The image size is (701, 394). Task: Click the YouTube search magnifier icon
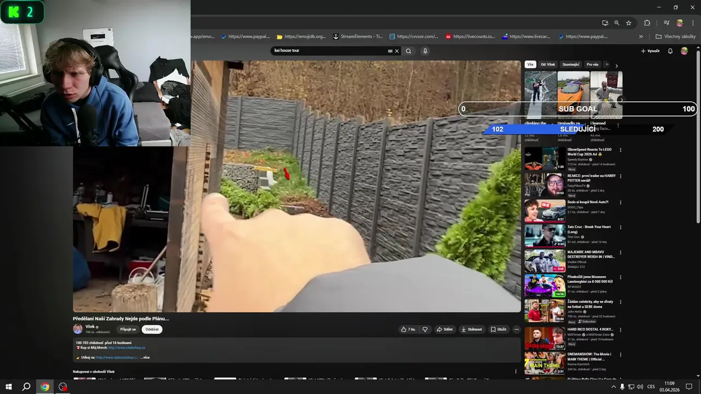pos(409,51)
